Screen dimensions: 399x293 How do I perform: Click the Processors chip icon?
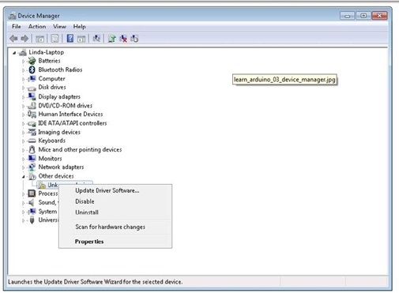(x=32, y=193)
